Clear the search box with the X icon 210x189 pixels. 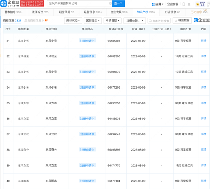[x=110, y=3]
